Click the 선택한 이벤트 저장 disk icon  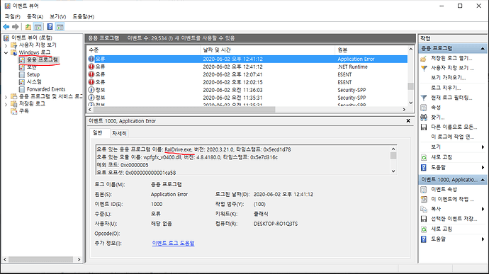tap(424, 219)
